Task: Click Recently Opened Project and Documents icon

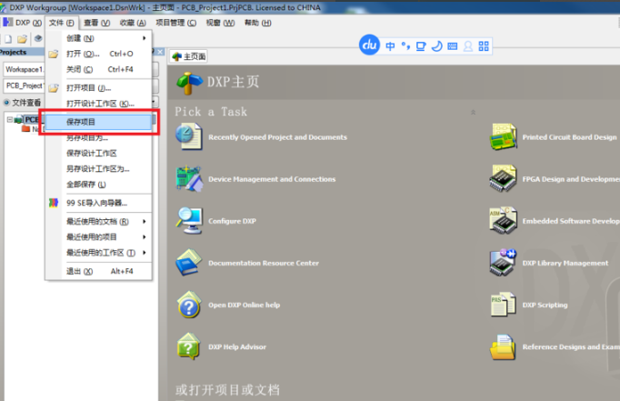Action: click(189, 136)
